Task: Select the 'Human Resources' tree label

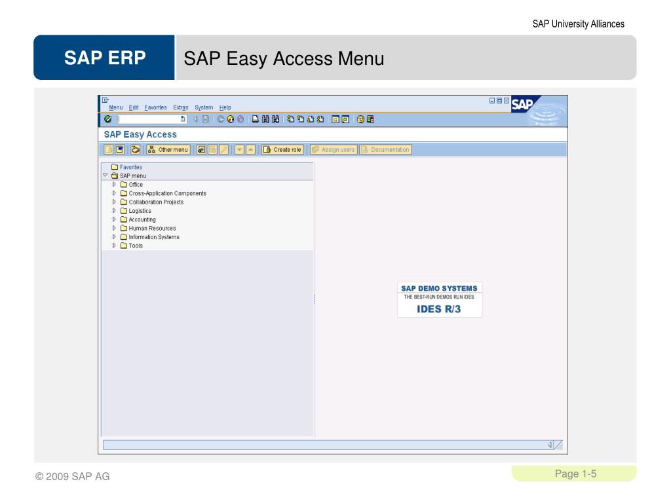Action: point(152,229)
